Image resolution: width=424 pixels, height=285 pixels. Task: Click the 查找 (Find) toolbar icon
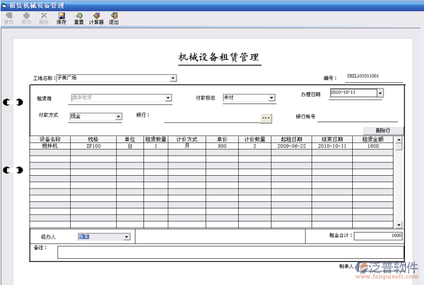coord(9,18)
